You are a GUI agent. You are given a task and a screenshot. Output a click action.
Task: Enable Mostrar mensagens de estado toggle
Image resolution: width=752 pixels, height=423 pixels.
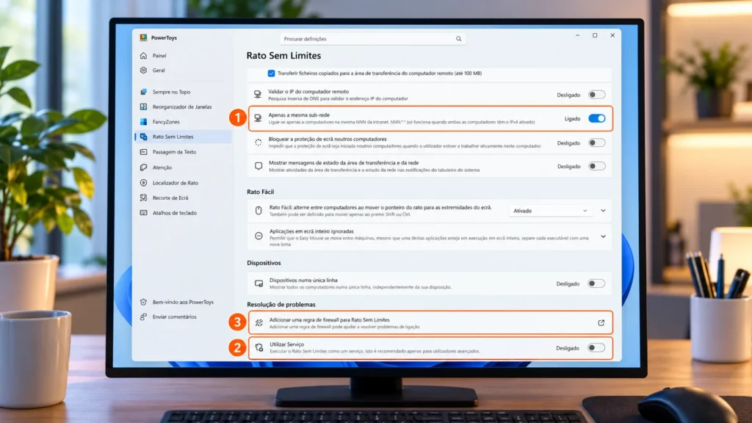pyautogui.click(x=596, y=166)
